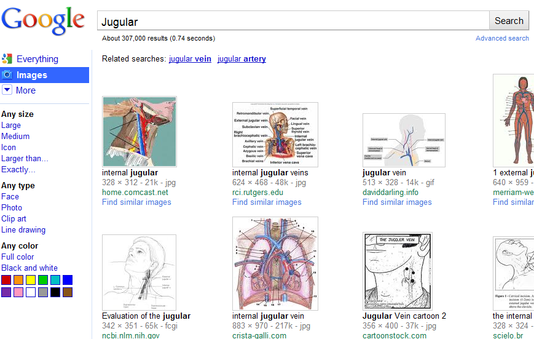Open the crista-galli.com chest anatomy thumbnail
534x339 pixels.
pos(275,263)
